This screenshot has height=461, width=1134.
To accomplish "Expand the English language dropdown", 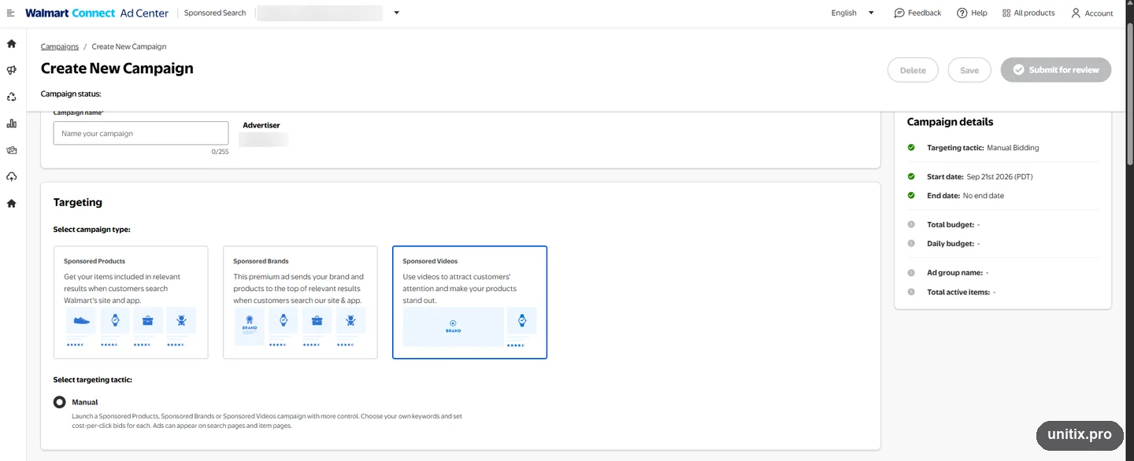I will pos(853,13).
